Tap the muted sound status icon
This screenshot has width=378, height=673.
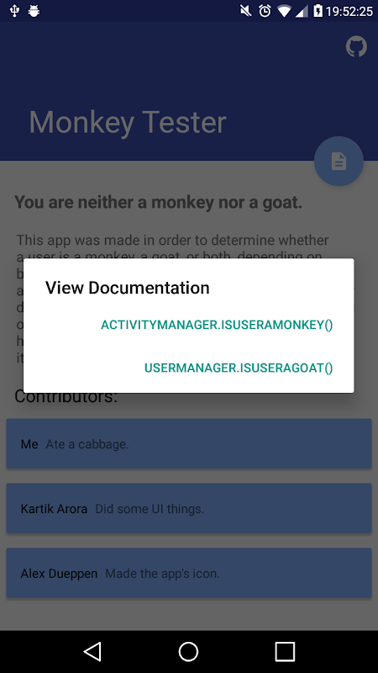click(x=245, y=11)
